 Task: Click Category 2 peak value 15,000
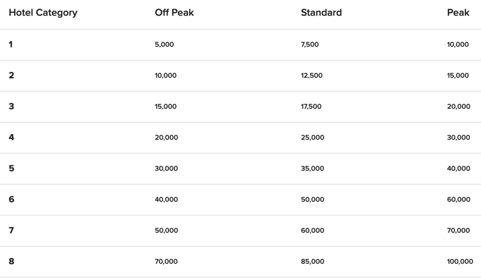tap(458, 76)
